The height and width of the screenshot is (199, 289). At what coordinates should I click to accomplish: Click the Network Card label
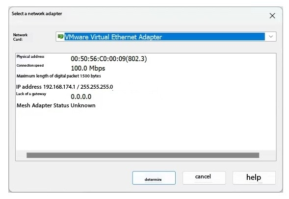point(20,37)
